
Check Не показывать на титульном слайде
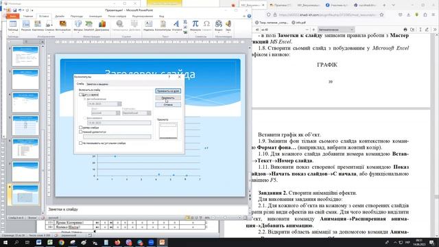[x=81, y=143]
